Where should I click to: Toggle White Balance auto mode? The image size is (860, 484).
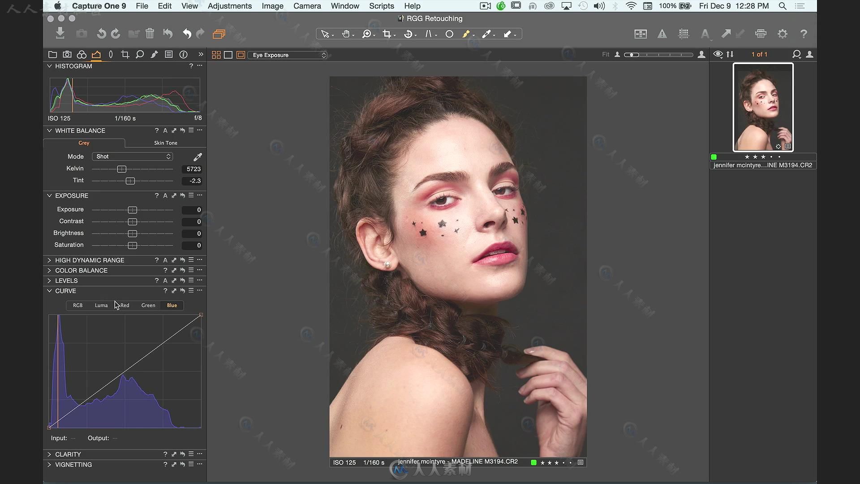(165, 130)
